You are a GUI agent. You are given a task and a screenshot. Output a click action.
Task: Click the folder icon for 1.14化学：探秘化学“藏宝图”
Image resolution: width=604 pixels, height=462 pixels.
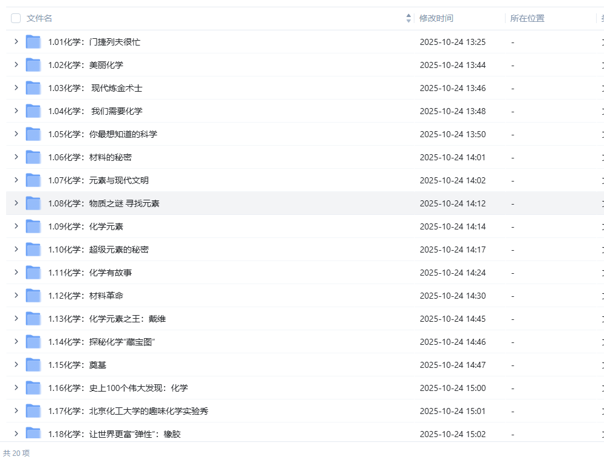coord(33,342)
